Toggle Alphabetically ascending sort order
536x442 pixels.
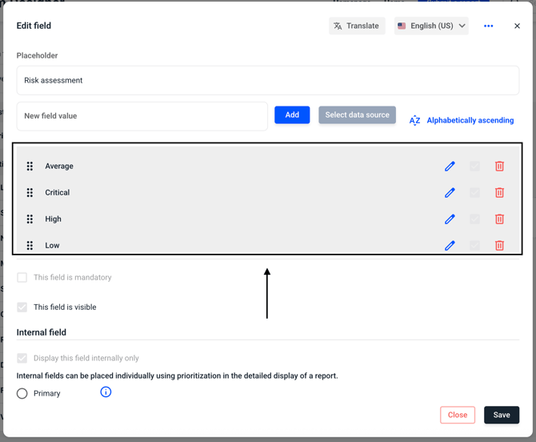462,121
